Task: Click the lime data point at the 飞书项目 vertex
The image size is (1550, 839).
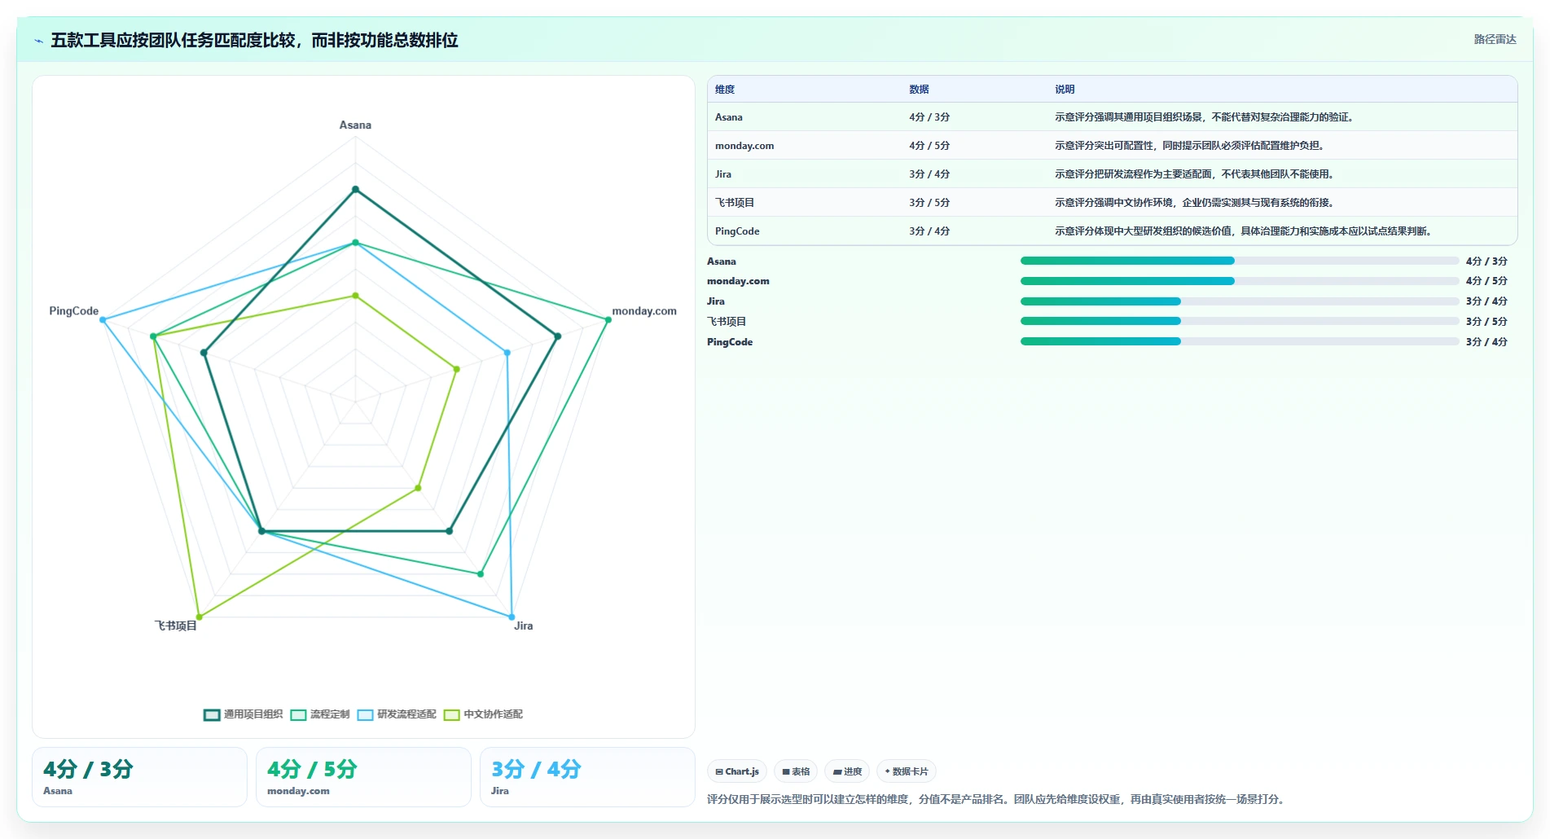Action: click(x=199, y=617)
